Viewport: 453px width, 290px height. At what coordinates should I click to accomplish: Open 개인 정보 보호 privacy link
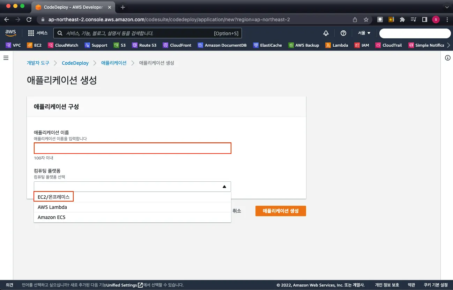click(387, 285)
